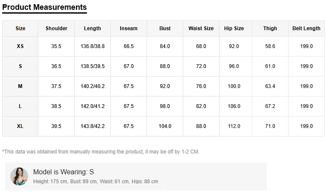
Task: Click the XL bust value 104.0
Action: (x=165, y=126)
